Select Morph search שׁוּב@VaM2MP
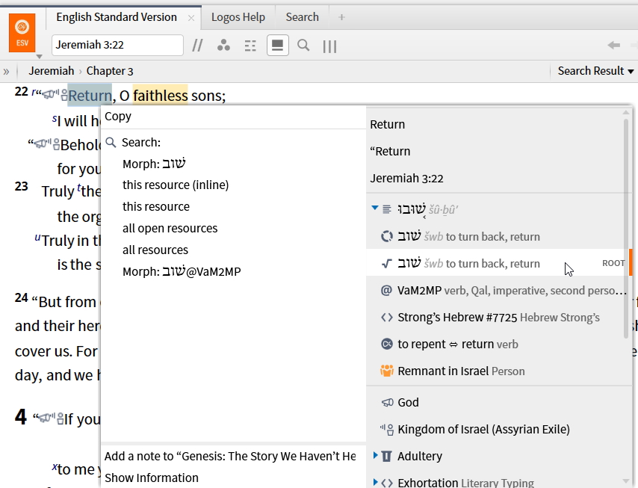The width and height of the screenshot is (638, 488). pos(182,271)
